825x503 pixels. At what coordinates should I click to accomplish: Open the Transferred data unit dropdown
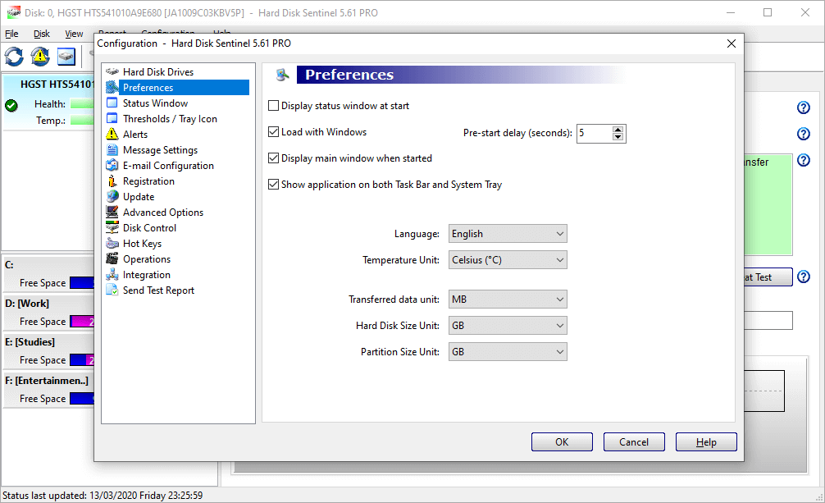(x=508, y=300)
